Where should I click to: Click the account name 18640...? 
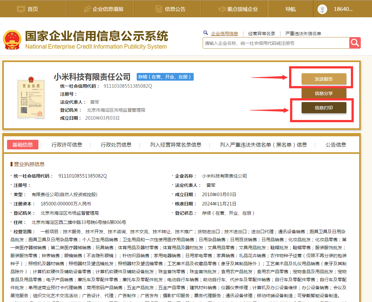(343, 9)
